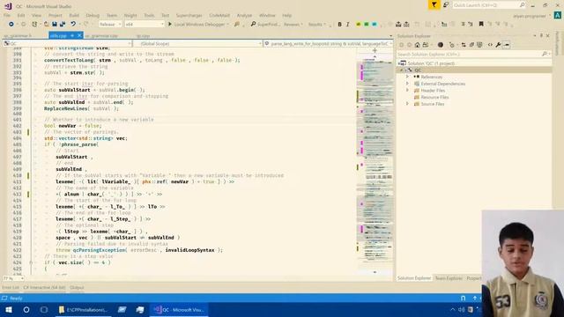Expand the Header Files folder
The image size is (564, 317).
coord(407,90)
